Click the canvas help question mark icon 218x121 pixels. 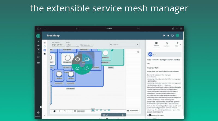click(x=138, y=52)
